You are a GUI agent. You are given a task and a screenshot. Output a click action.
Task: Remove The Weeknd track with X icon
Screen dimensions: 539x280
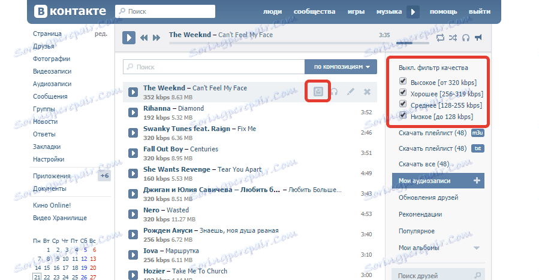pyautogui.click(x=367, y=92)
